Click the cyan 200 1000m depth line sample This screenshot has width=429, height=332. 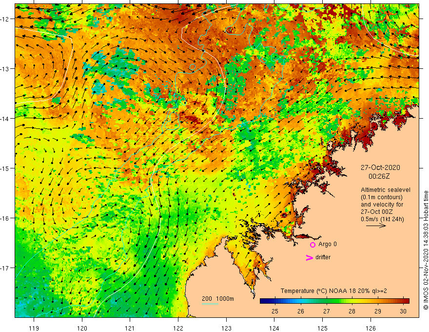[210, 304]
